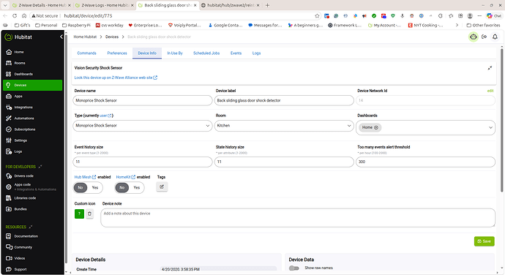Click the green assistant icon in header

473,37
